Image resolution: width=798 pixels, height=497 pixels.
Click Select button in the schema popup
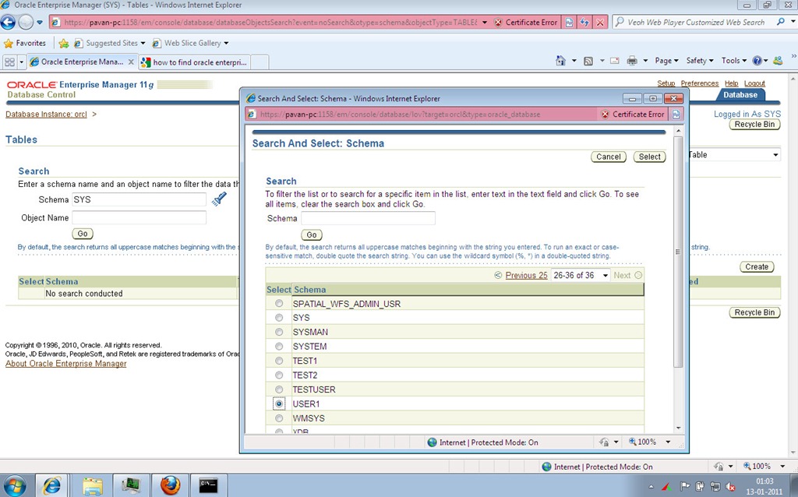649,157
